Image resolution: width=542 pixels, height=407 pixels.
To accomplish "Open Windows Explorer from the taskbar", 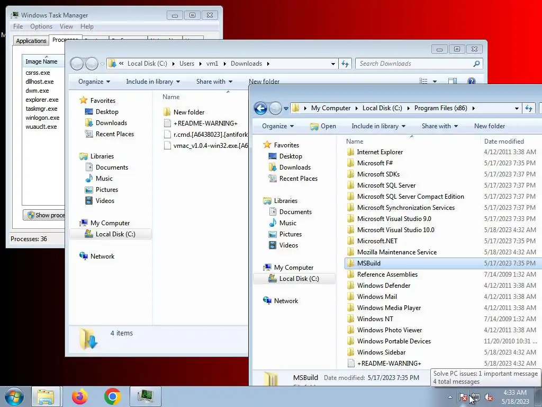I will [46, 396].
